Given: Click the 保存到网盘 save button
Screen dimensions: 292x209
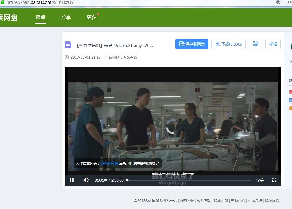Looking at the screenshot, I should tap(192, 44).
